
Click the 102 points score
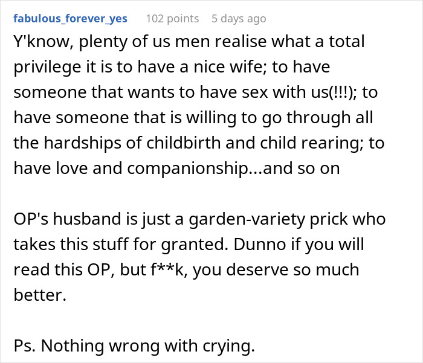(x=172, y=19)
